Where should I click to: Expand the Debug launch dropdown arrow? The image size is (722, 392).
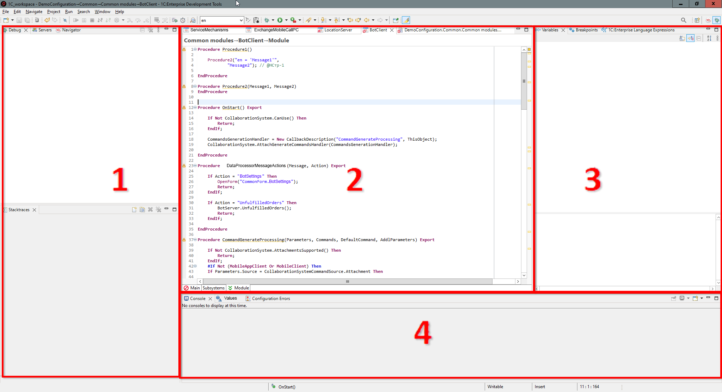(273, 20)
